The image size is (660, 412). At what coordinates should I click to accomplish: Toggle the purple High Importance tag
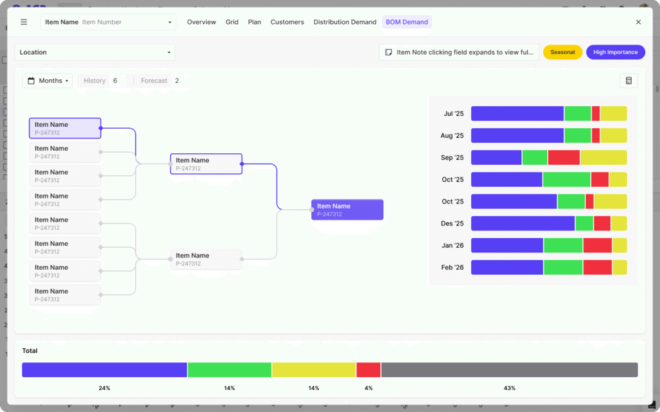616,52
